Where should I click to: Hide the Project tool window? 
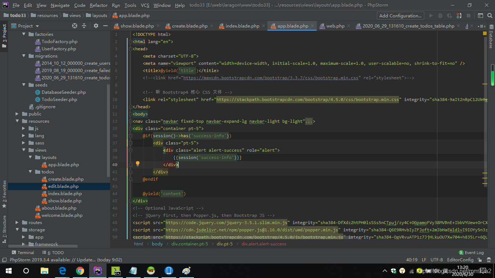(x=105, y=26)
